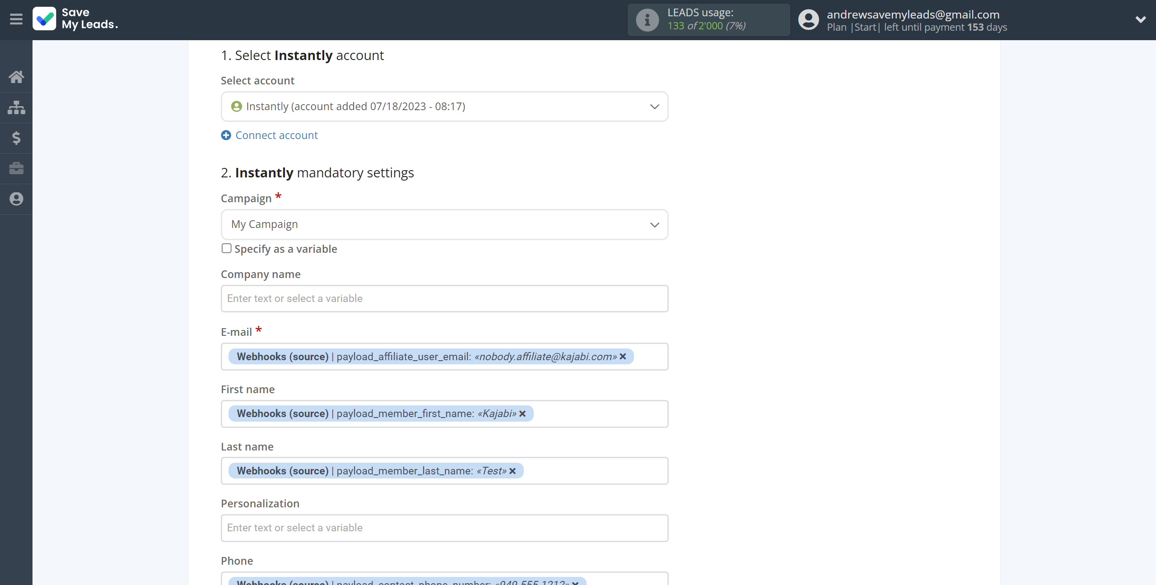Click the Connect account link

277,135
